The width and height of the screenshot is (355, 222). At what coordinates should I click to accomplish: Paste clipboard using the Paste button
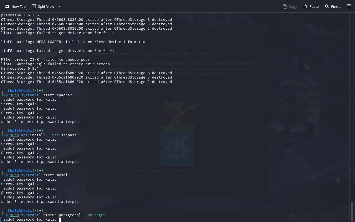pos(311,6)
